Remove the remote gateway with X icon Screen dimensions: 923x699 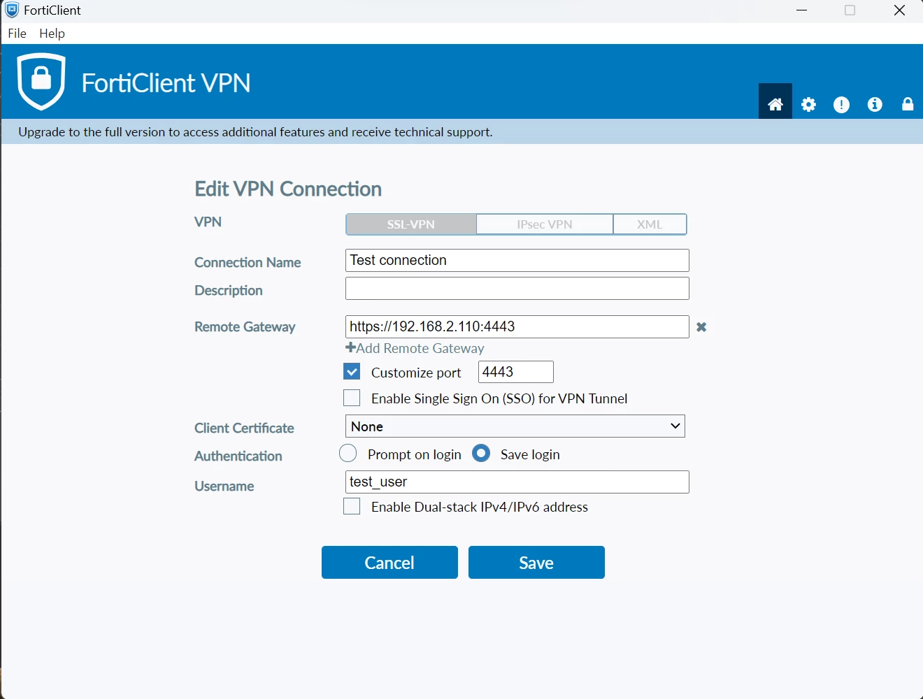pyautogui.click(x=701, y=327)
